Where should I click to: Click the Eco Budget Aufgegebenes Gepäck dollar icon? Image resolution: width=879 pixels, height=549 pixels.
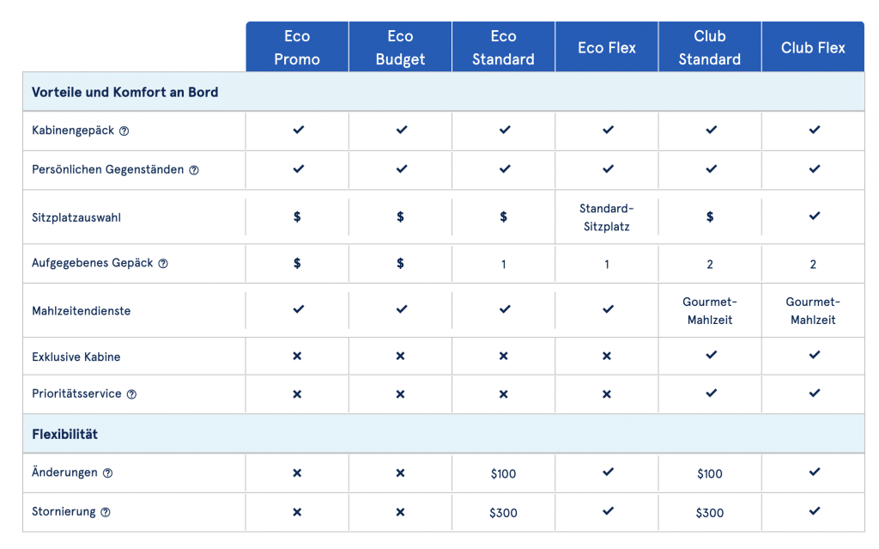(400, 264)
